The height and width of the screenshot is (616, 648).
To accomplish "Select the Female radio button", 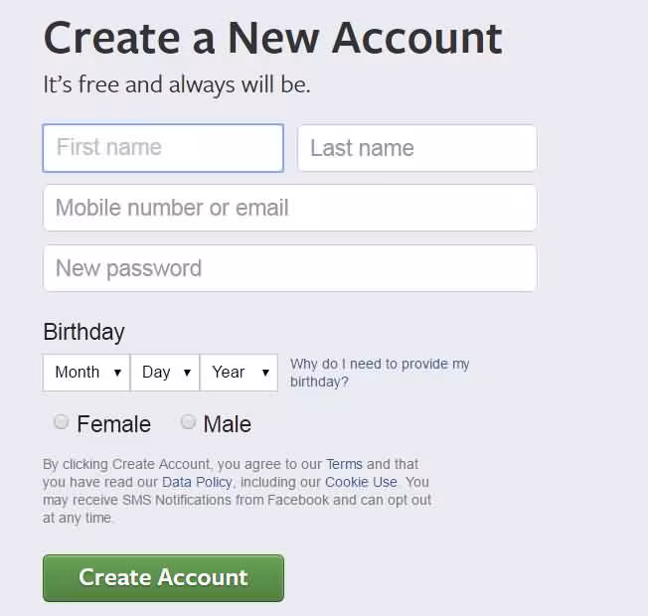I will (62, 422).
